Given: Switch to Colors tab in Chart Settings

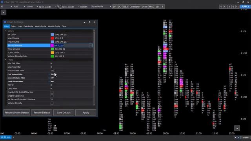Looking at the screenshot, I should click(14, 26).
